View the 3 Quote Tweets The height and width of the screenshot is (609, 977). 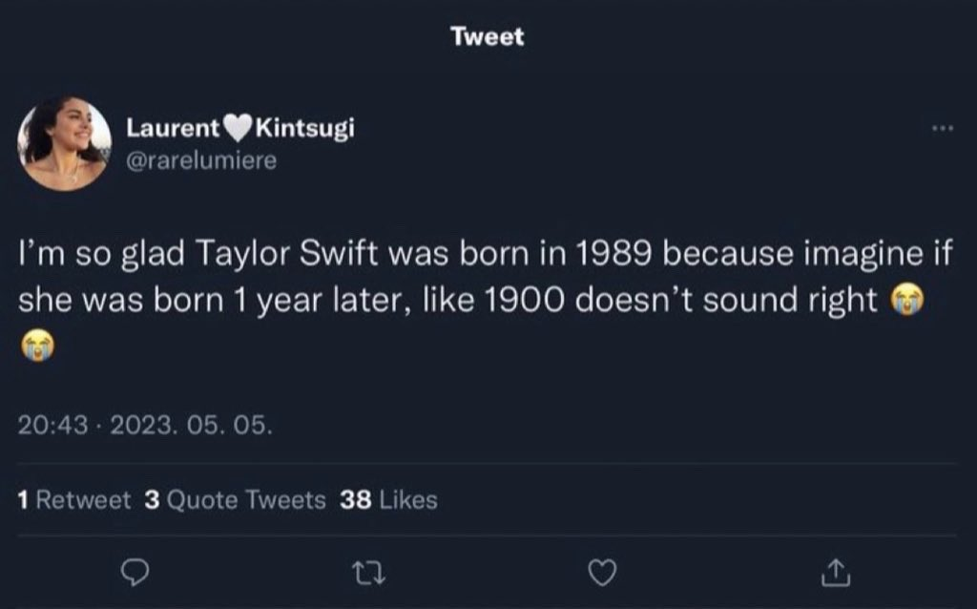[235, 499]
